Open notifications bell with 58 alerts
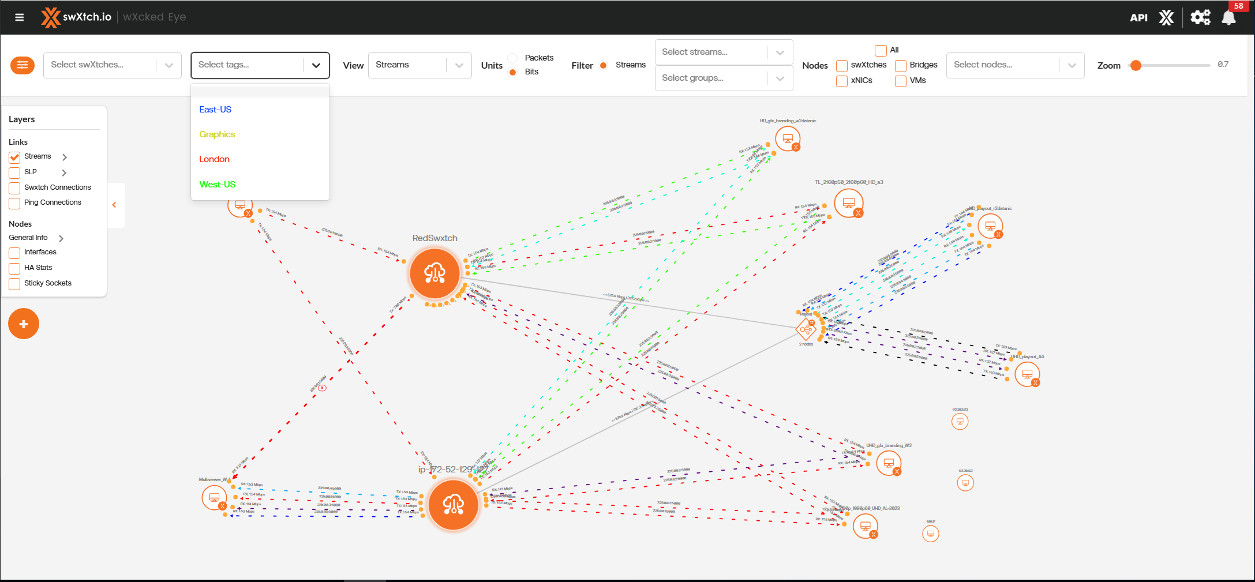Screen dimensions: 1255x582 [1228, 18]
